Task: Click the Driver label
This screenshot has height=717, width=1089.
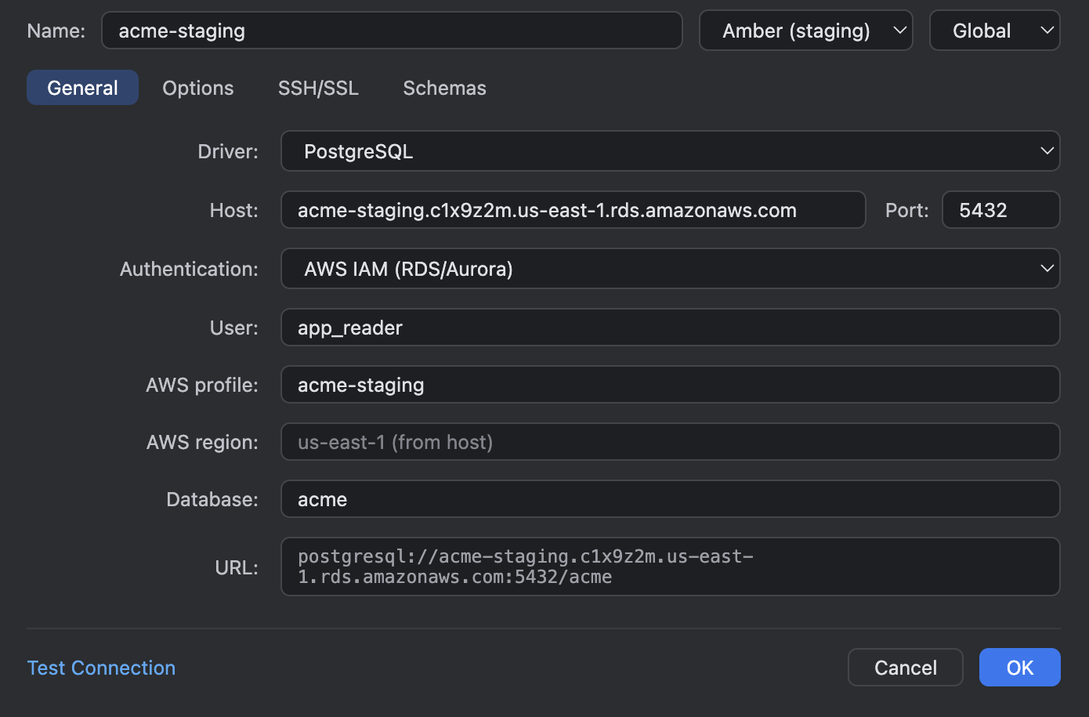Action: pyautogui.click(x=228, y=151)
